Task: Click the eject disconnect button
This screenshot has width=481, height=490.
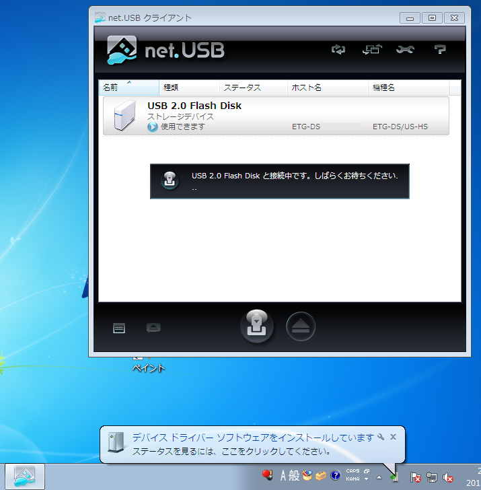Action: point(301,326)
